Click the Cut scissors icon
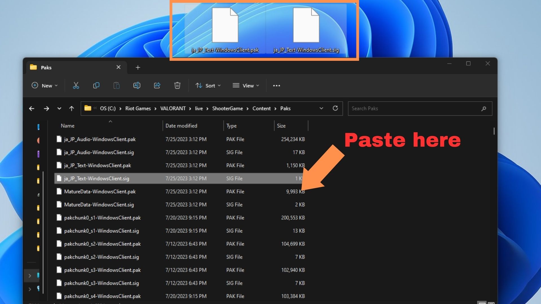Image resolution: width=541 pixels, height=304 pixels. (76, 86)
